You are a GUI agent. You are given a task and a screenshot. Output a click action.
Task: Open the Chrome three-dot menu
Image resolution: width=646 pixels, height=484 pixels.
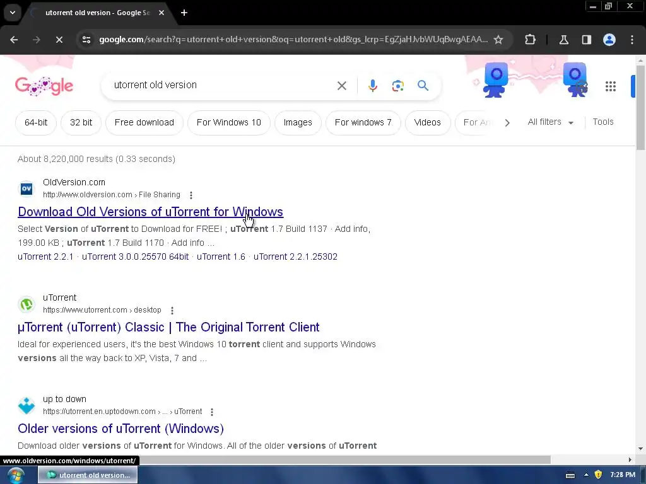pos(632,40)
